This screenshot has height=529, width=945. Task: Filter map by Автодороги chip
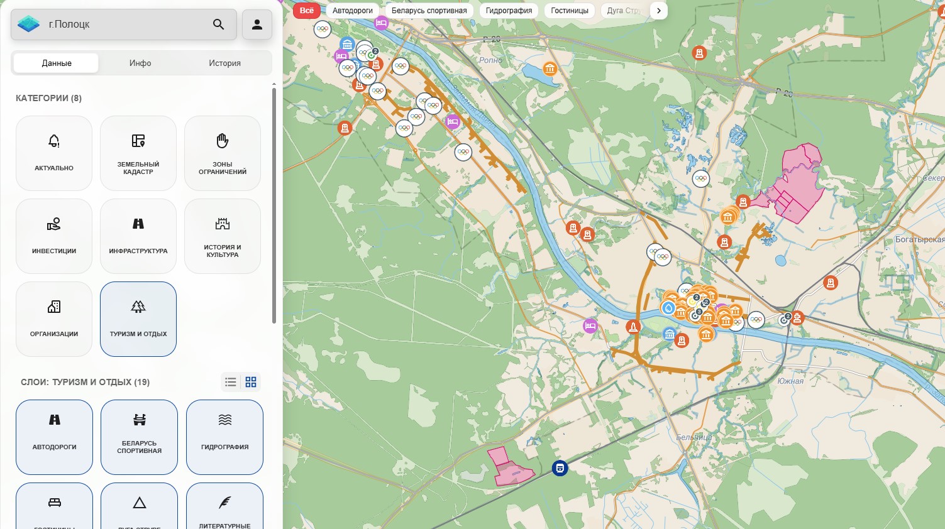(x=353, y=11)
